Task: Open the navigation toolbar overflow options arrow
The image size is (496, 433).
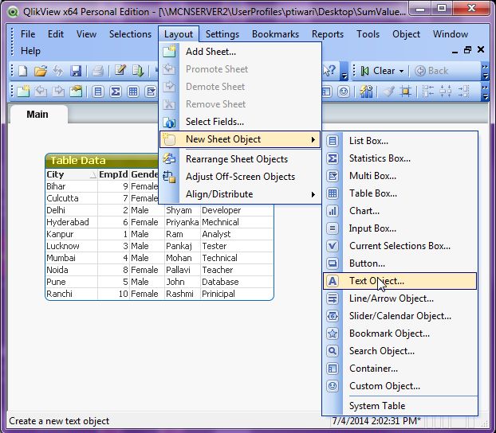Action: tap(485, 72)
